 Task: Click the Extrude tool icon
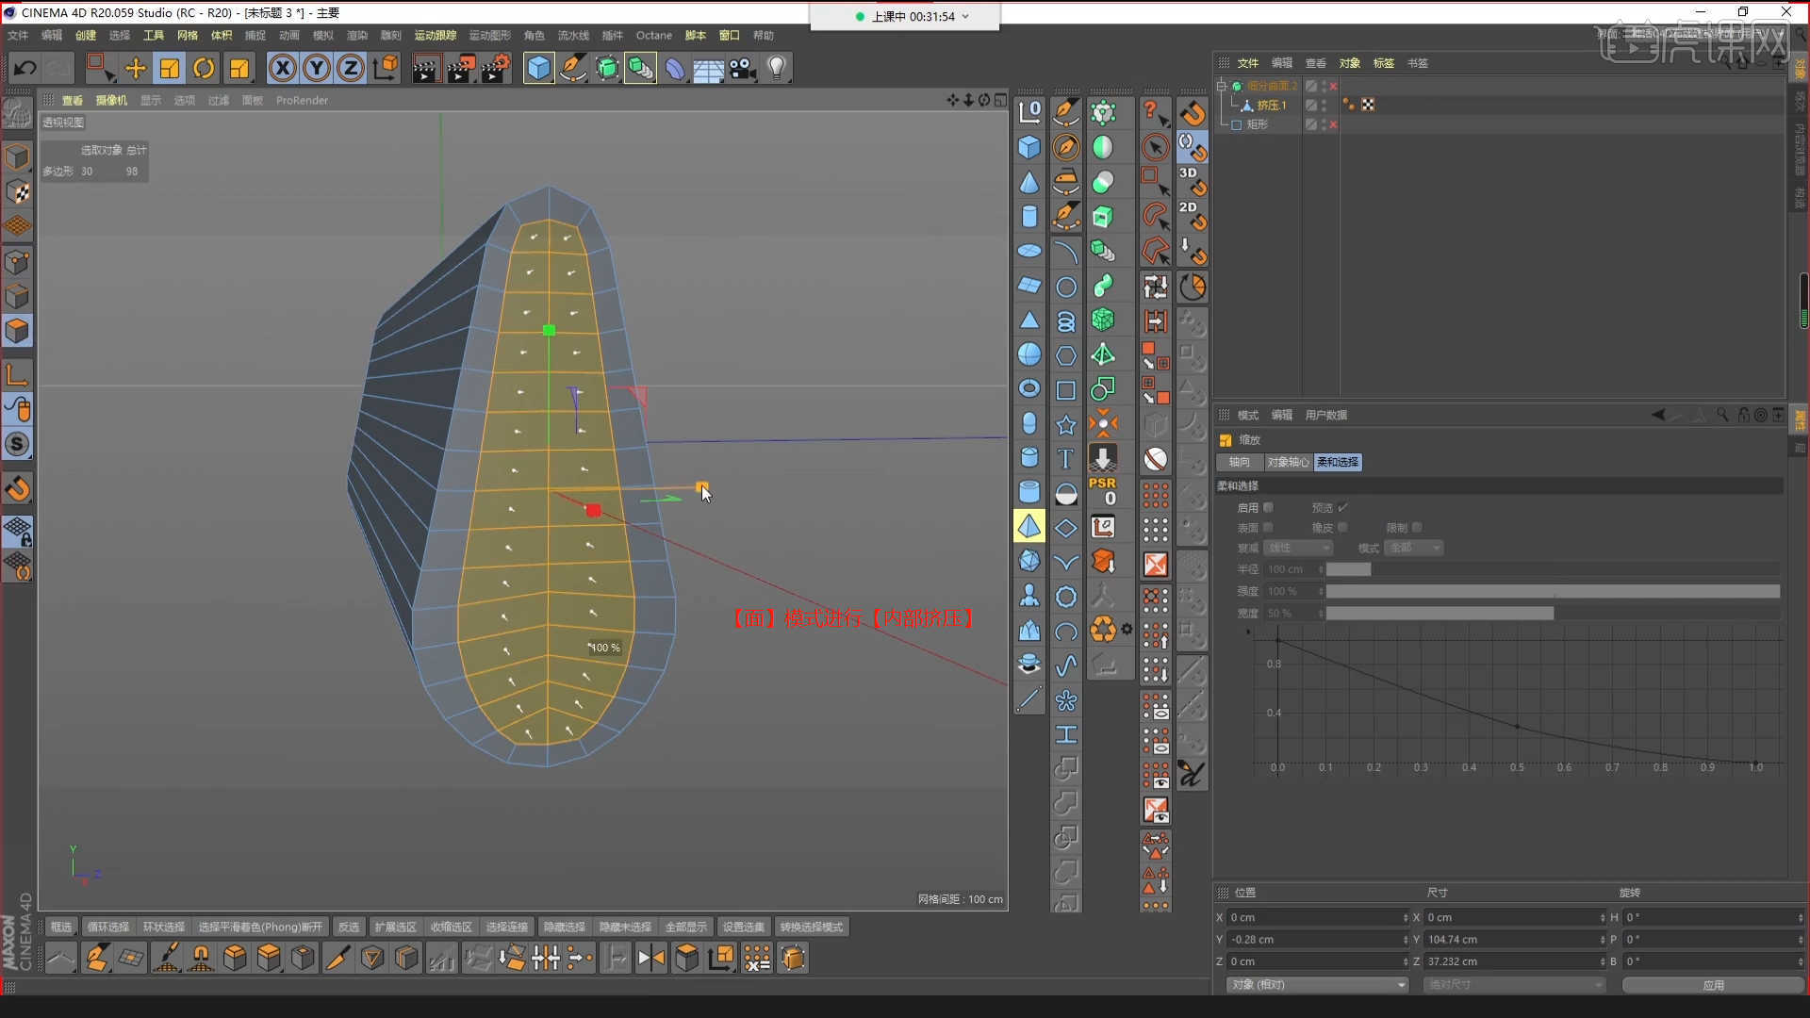[269, 958]
